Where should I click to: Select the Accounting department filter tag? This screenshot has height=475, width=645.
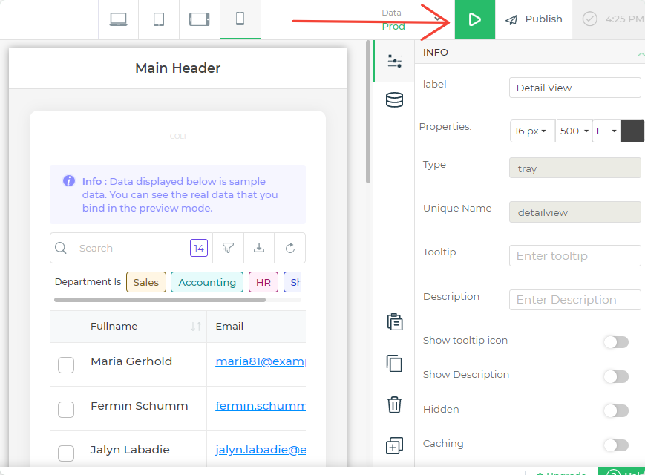tap(207, 282)
